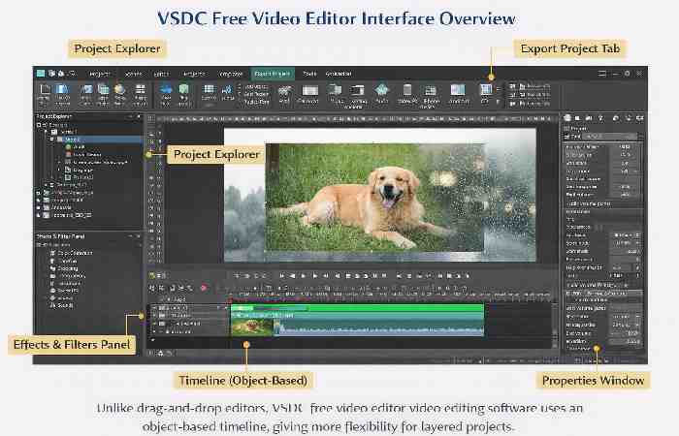The width and height of the screenshot is (679, 436).
Task: Click the timeline vertical scrollbar
Action: (x=554, y=325)
